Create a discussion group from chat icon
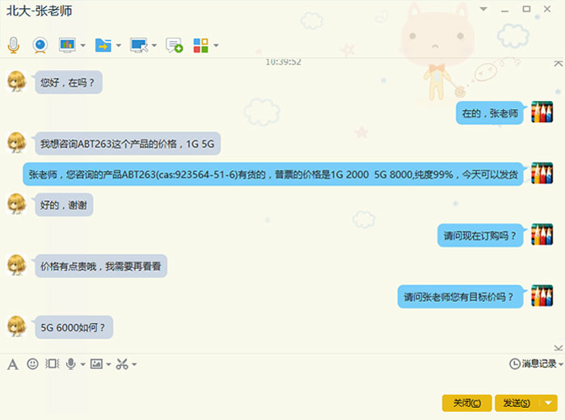Screen dimensions: 565x420 tap(174, 45)
